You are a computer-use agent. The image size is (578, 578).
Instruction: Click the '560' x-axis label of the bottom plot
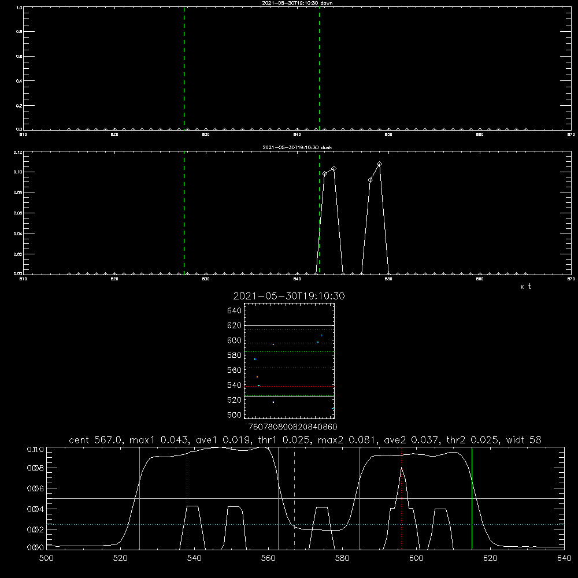click(x=268, y=558)
